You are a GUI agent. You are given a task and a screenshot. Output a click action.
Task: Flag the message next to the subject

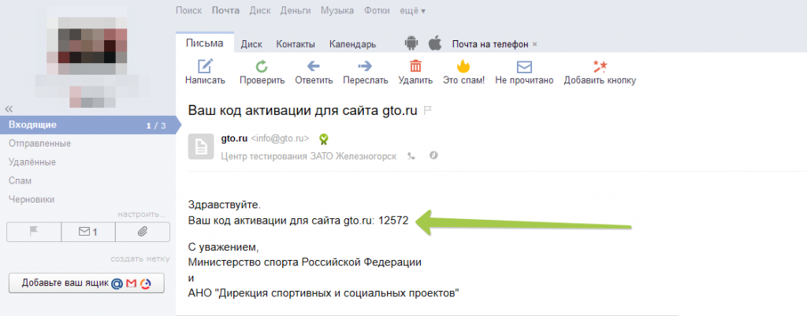pos(427,110)
